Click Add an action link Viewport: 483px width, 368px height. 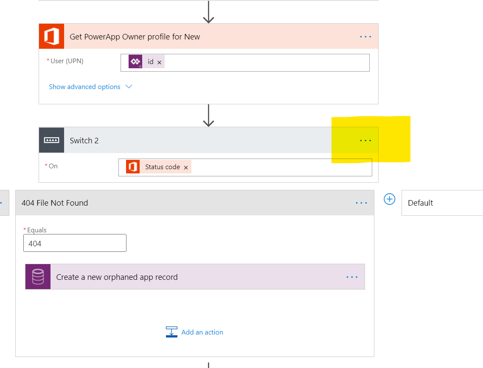pos(202,332)
